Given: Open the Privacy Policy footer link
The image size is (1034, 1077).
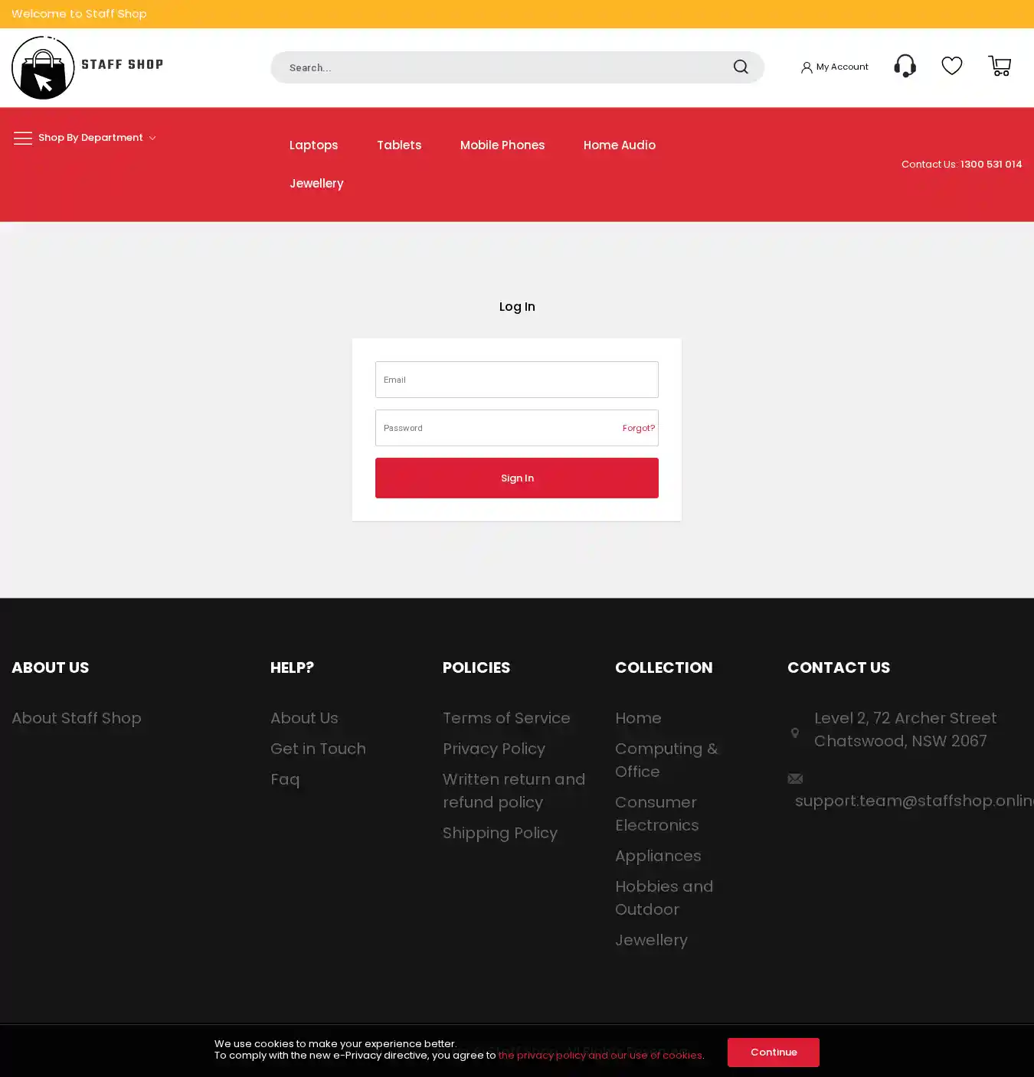Looking at the screenshot, I should pos(494,749).
